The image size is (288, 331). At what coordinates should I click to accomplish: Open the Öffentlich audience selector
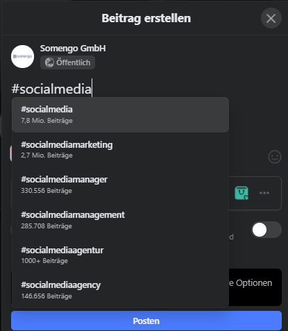click(x=67, y=62)
